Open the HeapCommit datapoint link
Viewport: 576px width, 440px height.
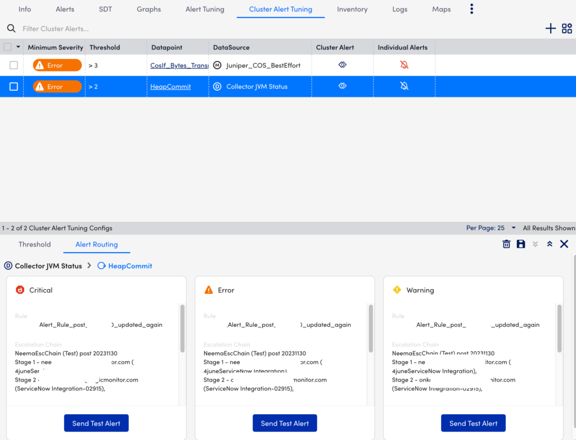coord(170,86)
